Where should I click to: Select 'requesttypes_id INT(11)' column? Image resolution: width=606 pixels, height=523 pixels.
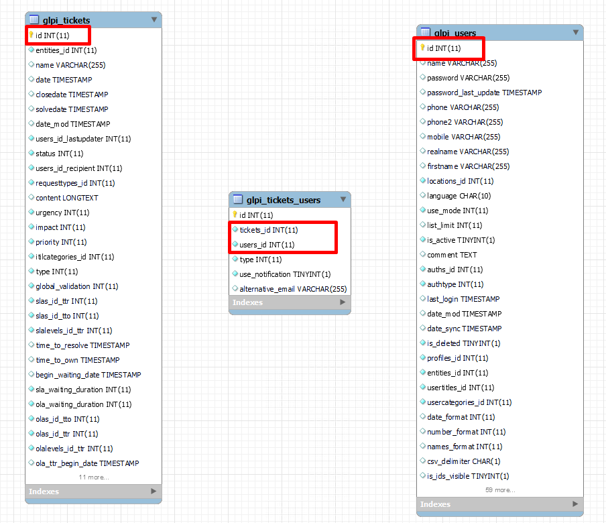point(75,183)
